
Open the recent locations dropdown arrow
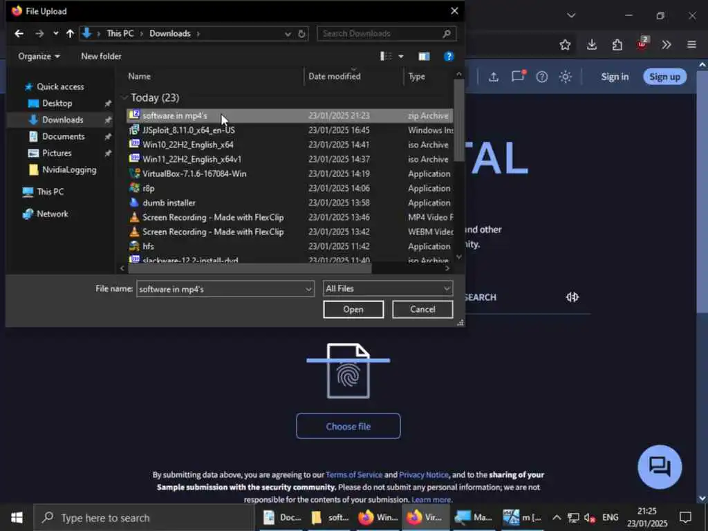pyautogui.click(x=55, y=33)
